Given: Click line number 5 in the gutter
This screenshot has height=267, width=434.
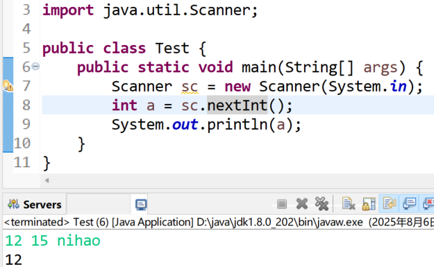Looking at the screenshot, I should click(x=26, y=48).
